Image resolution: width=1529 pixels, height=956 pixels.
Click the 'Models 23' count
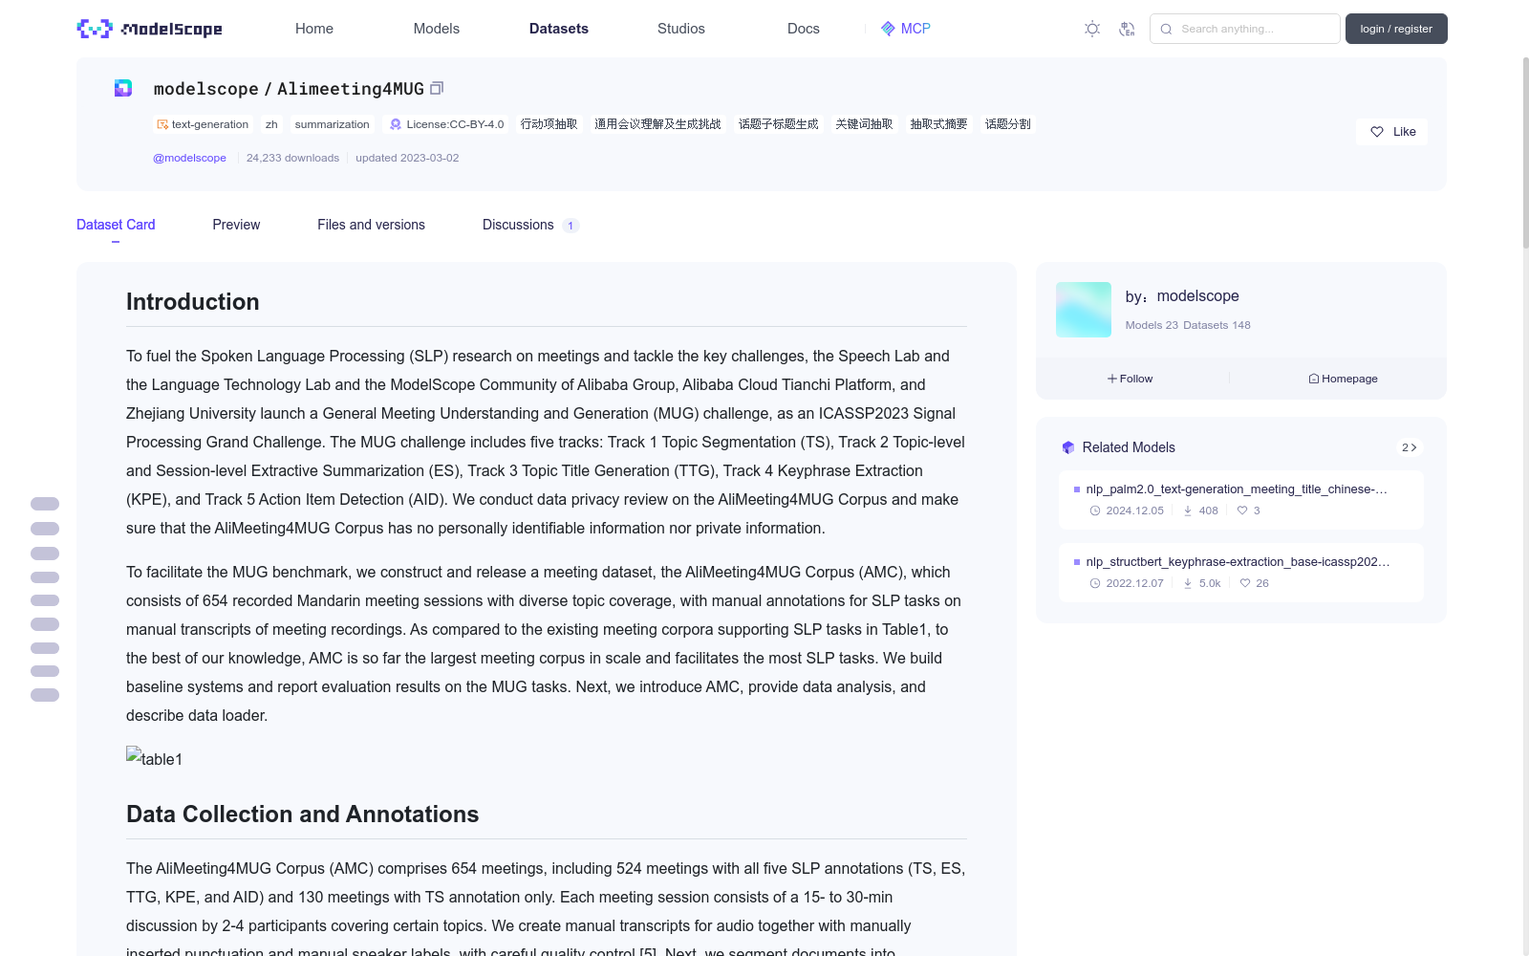pyautogui.click(x=1152, y=325)
